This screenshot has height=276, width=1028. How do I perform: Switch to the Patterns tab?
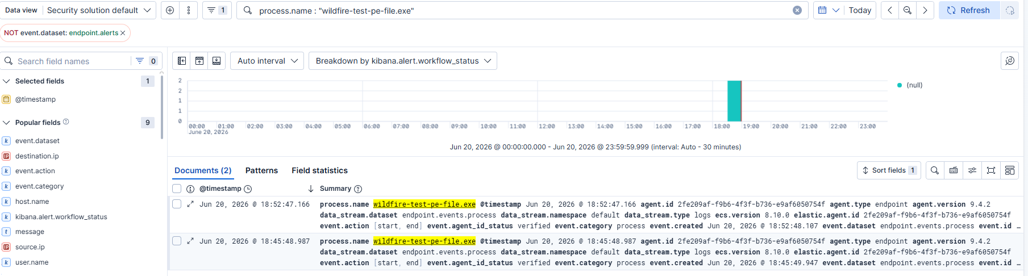(261, 170)
